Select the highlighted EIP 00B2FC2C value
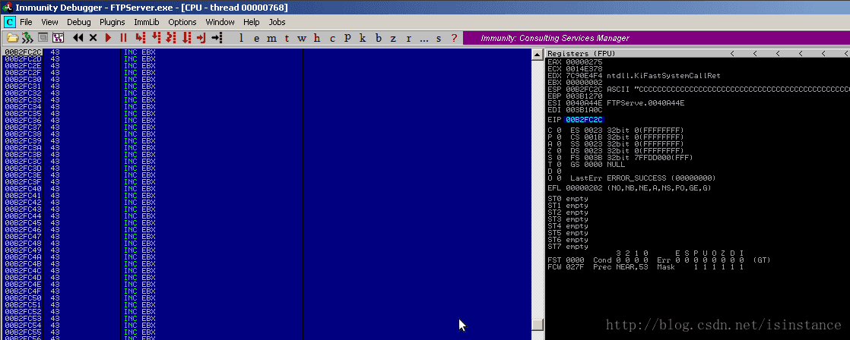 (584, 120)
